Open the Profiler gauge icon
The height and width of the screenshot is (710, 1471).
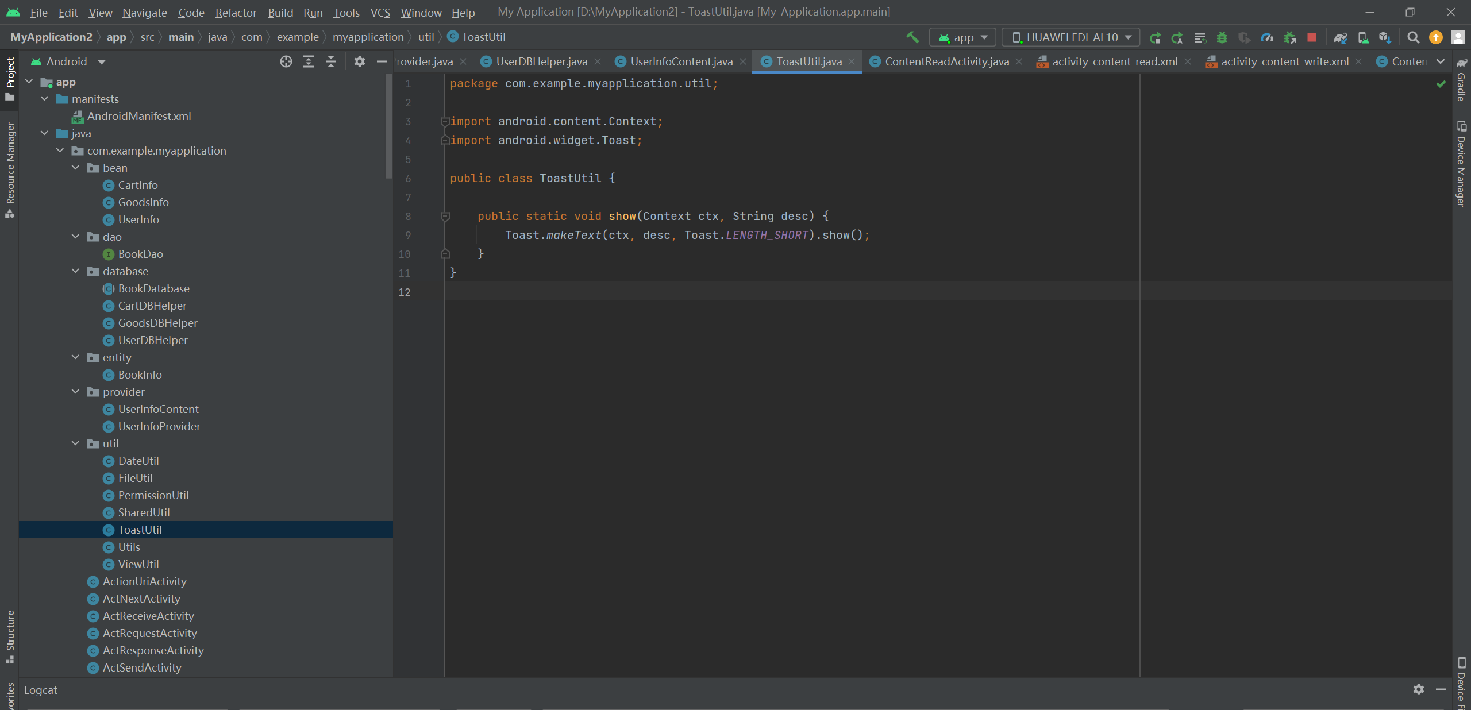coord(1267,37)
